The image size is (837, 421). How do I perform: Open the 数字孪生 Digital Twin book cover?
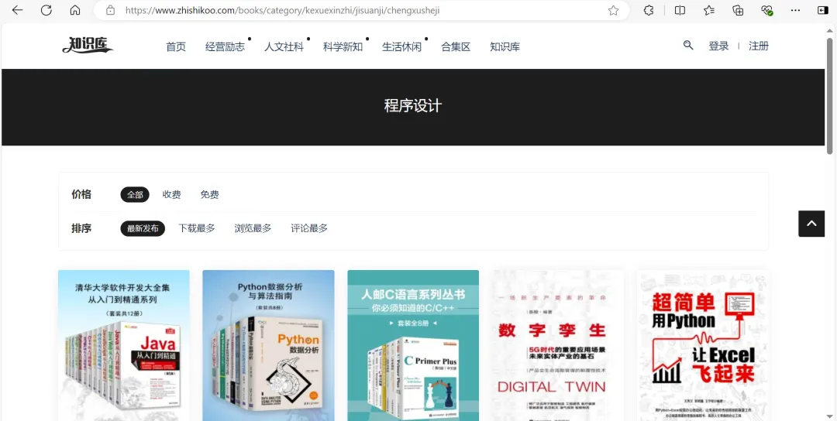[x=558, y=345]
